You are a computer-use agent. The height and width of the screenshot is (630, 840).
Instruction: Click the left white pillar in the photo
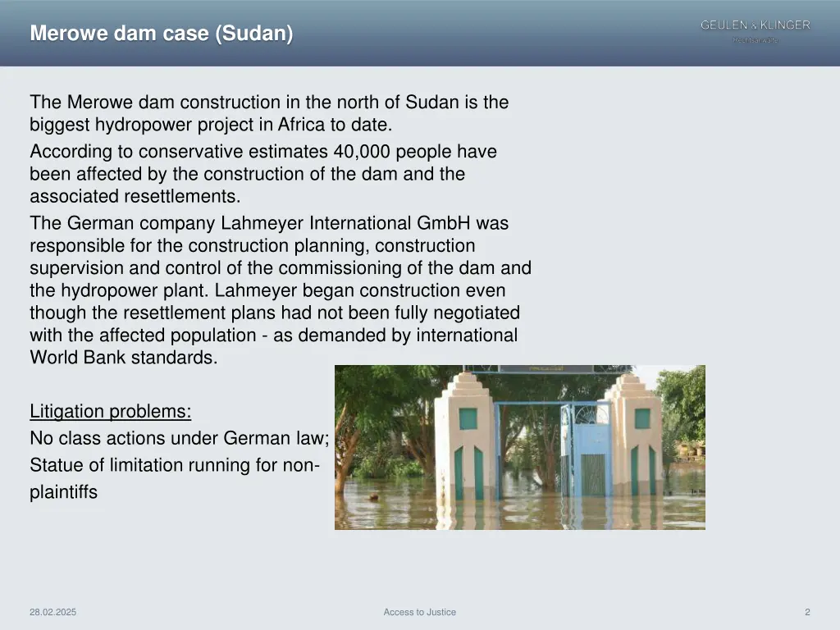point(463,439)
